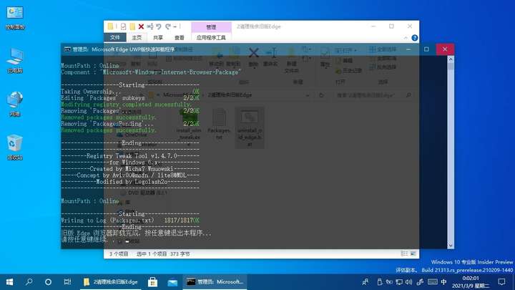Open the People icon in system tray
Screen dimensions: 515x290
tap(365, 282)
